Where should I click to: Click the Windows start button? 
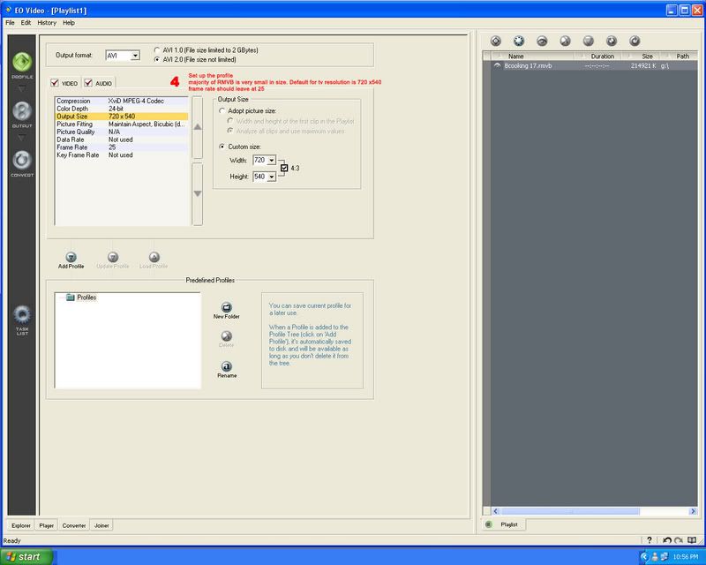(28, 556)
